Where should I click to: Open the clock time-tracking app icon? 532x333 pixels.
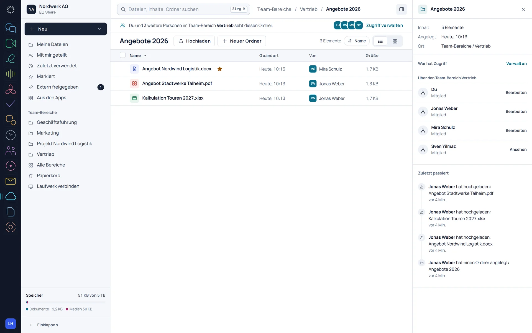tap(11, 135)
